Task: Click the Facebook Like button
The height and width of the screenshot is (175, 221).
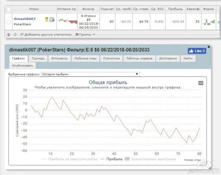Action: point(197,51)
